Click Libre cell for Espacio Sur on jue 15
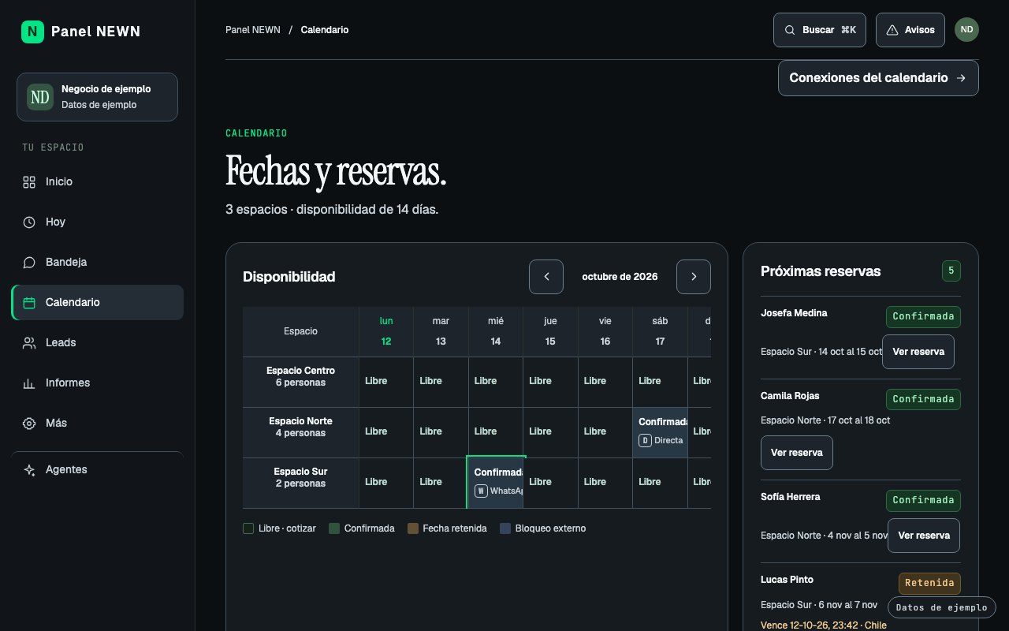Viewport: 1009px width, 631px height. tap(551, 483)
